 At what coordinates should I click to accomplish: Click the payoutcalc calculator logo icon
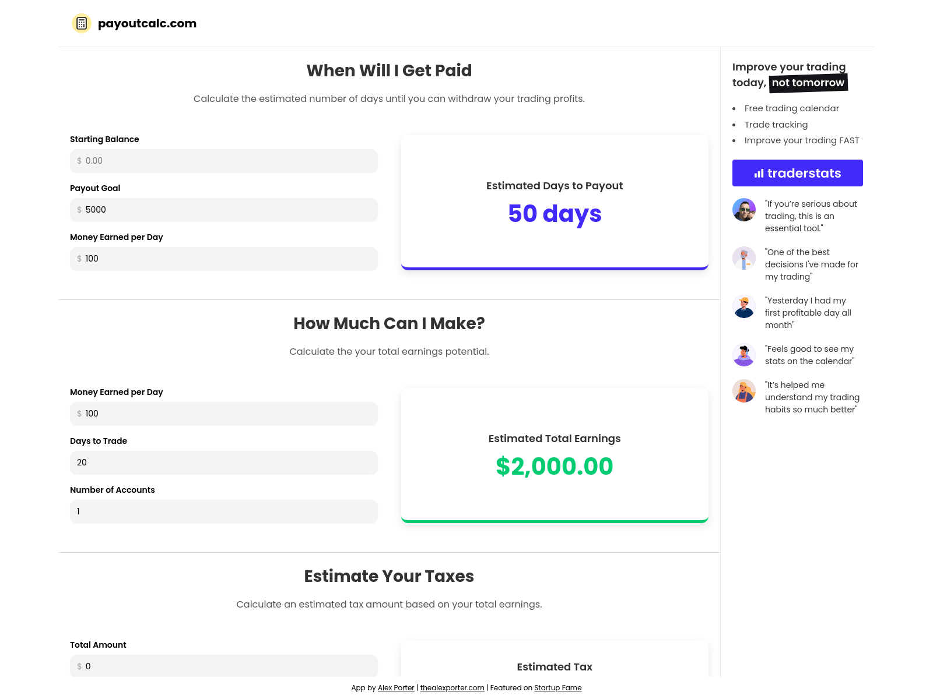point(82,23)
